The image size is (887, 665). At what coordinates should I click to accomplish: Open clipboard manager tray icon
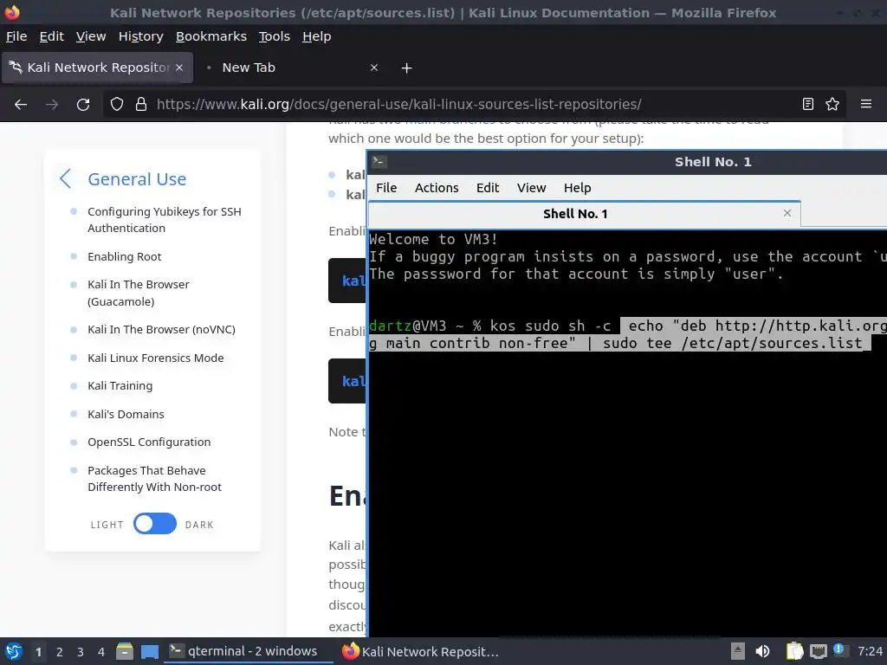[795, 651]
